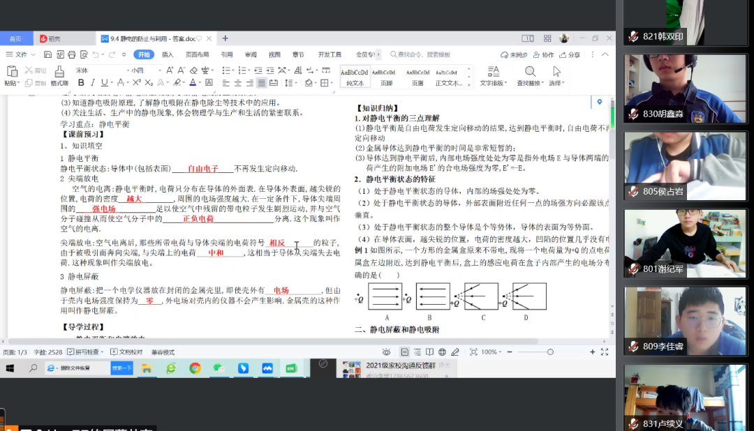
Task: Align text right
Action: pyautogui.click(x=249, y=83)
